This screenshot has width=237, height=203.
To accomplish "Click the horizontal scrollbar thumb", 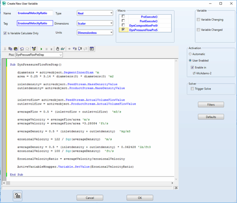I will (x=8, y=183).
